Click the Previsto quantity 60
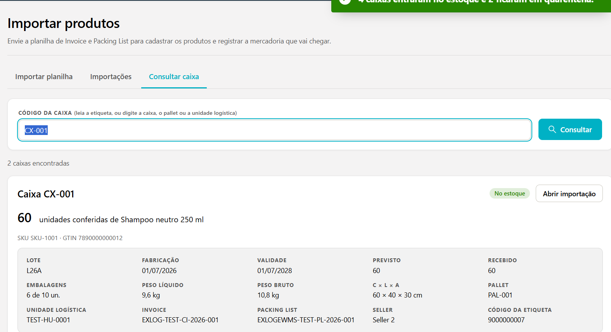Image resolution: width=611 pixels, height=332 pixels. pos(376,271)
